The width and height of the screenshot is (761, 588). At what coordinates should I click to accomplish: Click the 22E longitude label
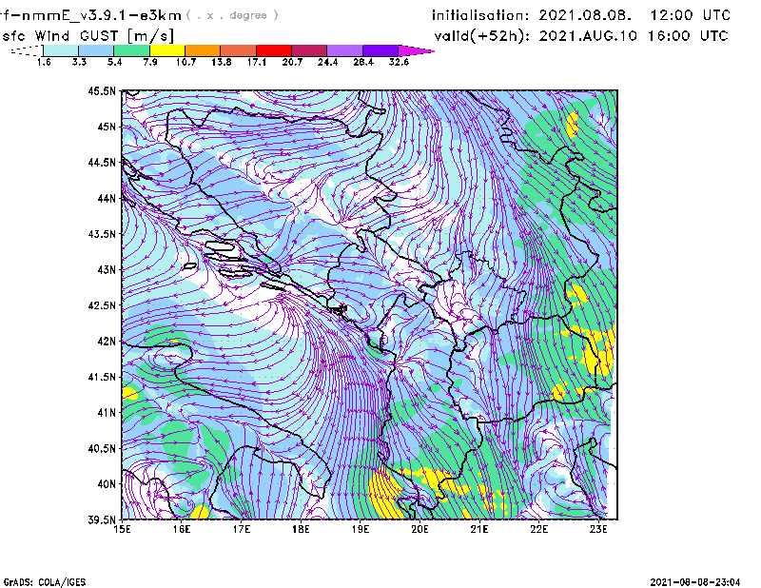click(x=538, y=529)
